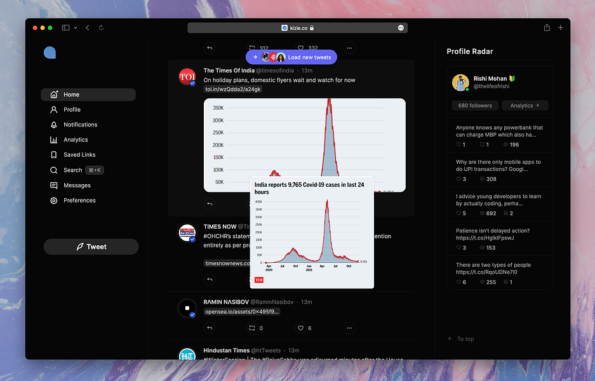Click Load new tweets pill
The width and height of the screenshot is (595, 381).
click(x=291, y=57)
